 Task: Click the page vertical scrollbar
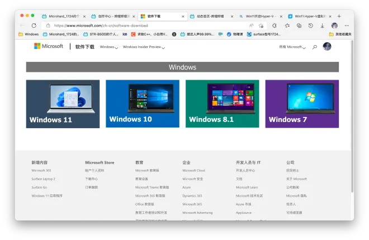click(x=352, y=116)
